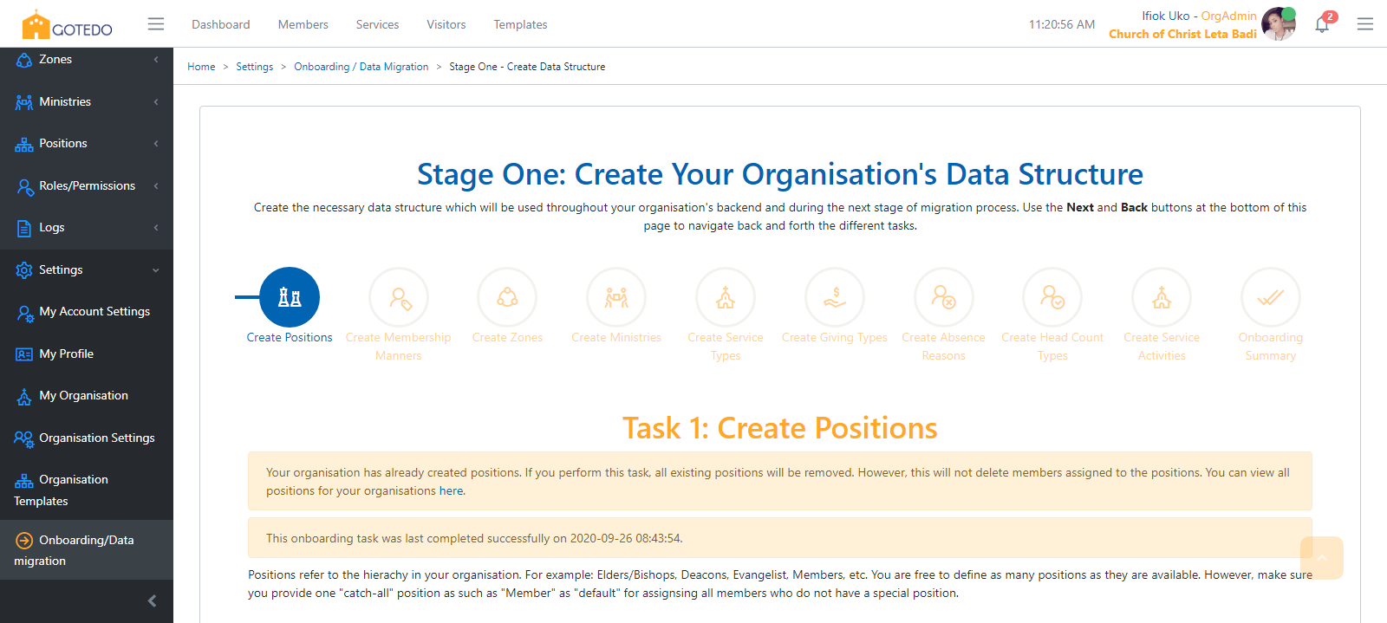This screenshot has height=623, width=1387.
Task: Open the notifications bell icon
Action: pyautogui.click(x=1322, y=24)
